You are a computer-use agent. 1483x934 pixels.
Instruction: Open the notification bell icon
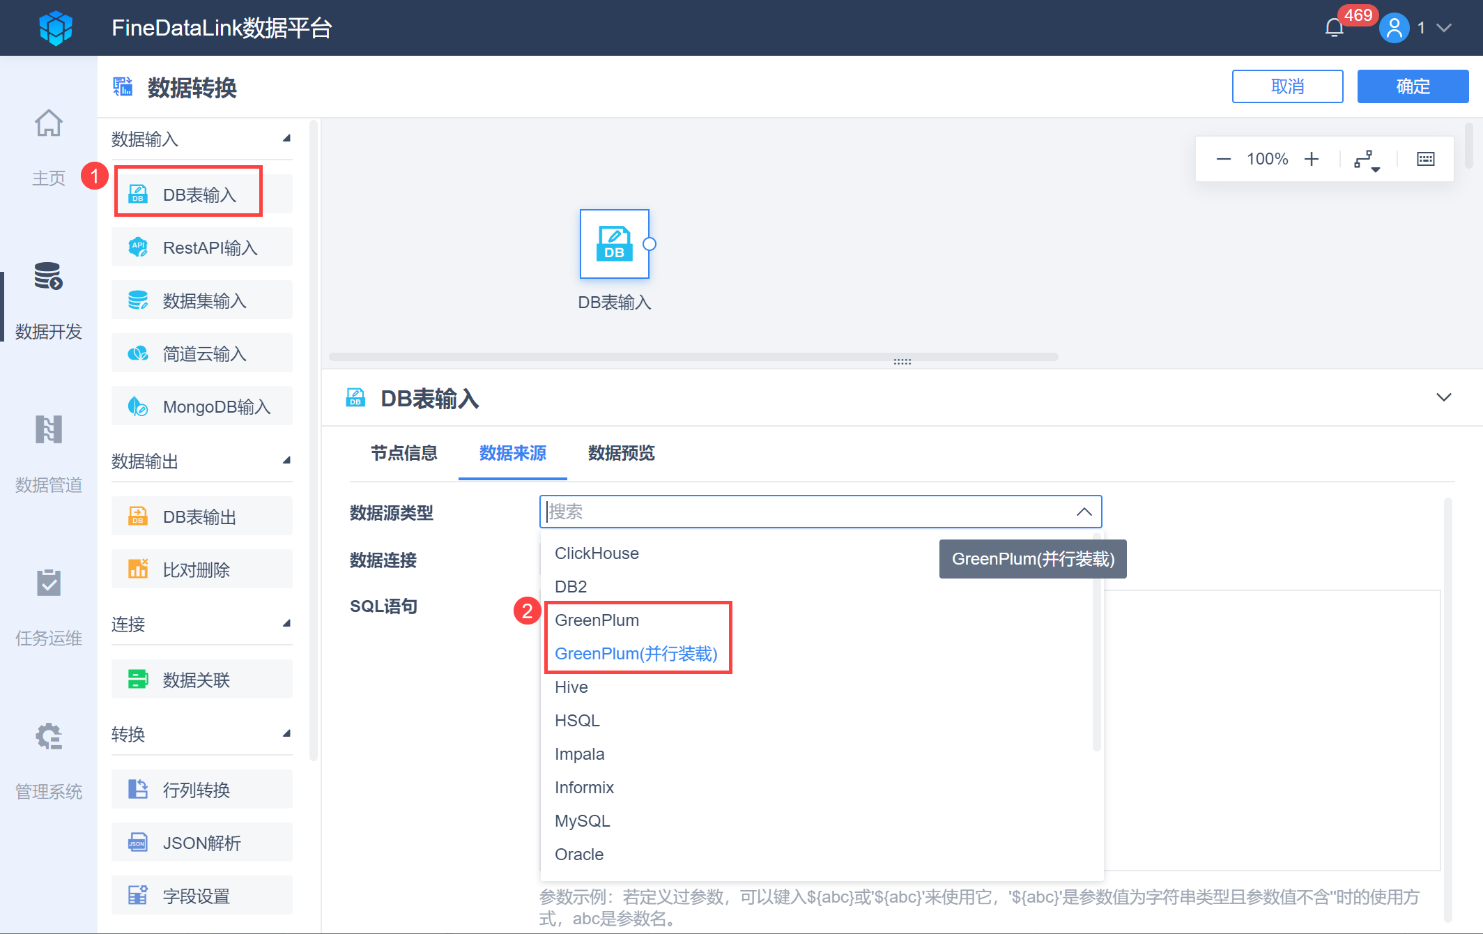tap(1334, 28)
